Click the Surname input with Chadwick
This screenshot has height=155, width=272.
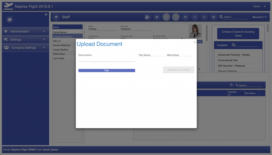pyautogui.click(x=135, y=29)
